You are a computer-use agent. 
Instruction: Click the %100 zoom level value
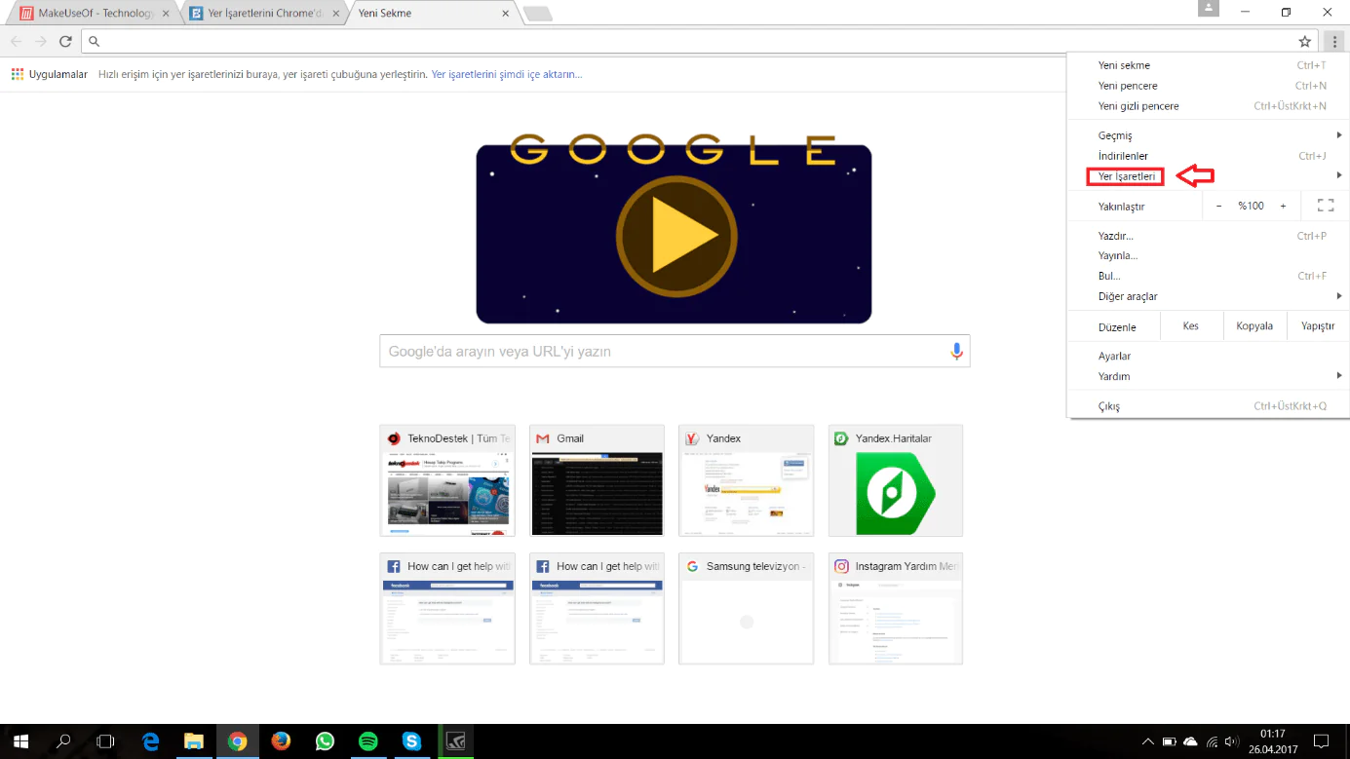coord(1251,206)
